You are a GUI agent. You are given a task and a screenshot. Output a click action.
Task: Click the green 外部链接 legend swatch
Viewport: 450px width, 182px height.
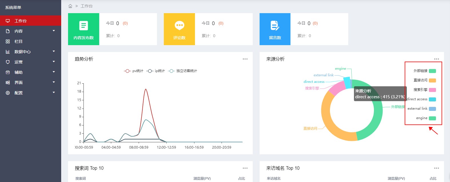coord(432,71)
